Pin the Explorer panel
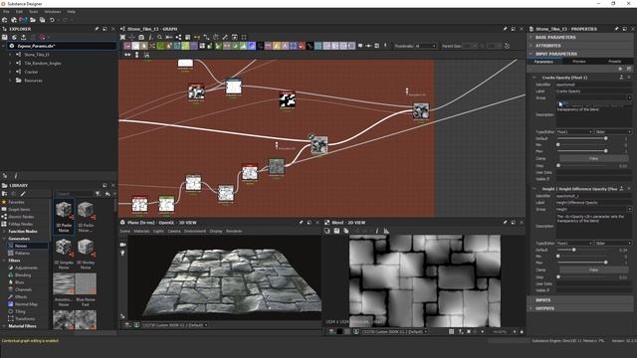Screen dimensions: 637x358 coord(97,29)
